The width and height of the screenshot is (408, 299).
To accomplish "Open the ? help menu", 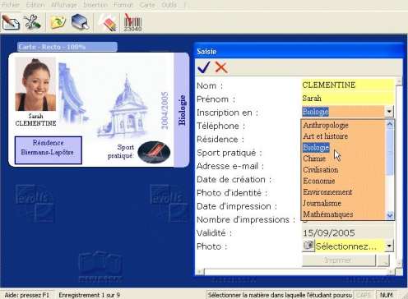I will (x=185, y=5).
